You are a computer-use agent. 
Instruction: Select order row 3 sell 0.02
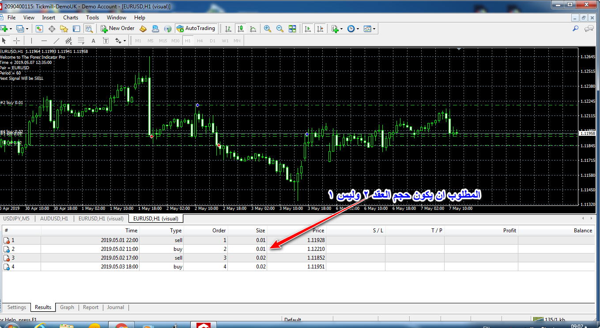click(132, 258)
